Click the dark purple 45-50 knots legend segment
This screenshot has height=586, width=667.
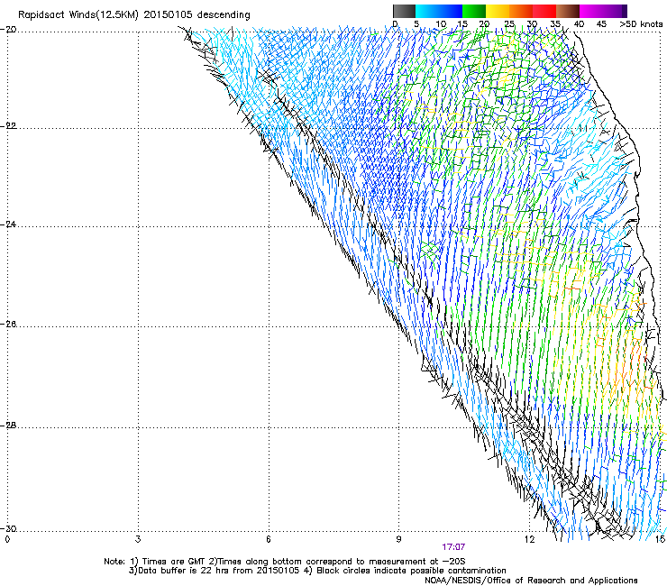pyautogui.click(x=615, y=11)
